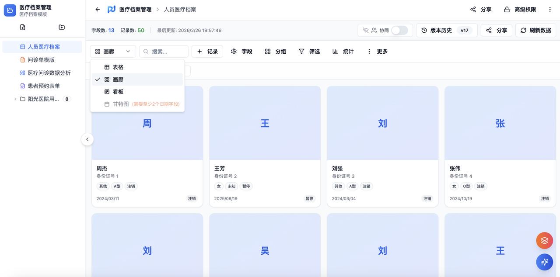Open 字段 settings

[241, 51]
